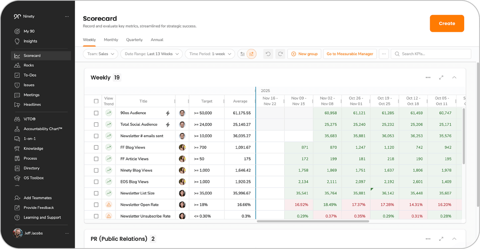The image size is (480, 249).
Task: Open V/TO in the sidebar
Action: [25, 119]
